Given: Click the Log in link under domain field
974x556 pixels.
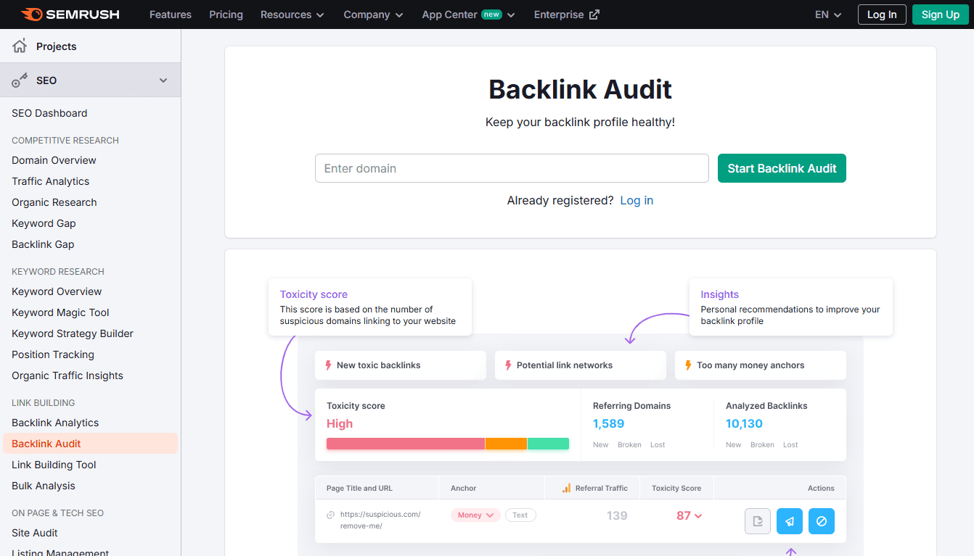Looking at the screenshot, I should click(x=637, y=200).
